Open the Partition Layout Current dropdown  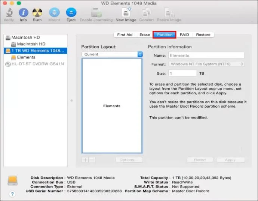click(x=112, y=54)
